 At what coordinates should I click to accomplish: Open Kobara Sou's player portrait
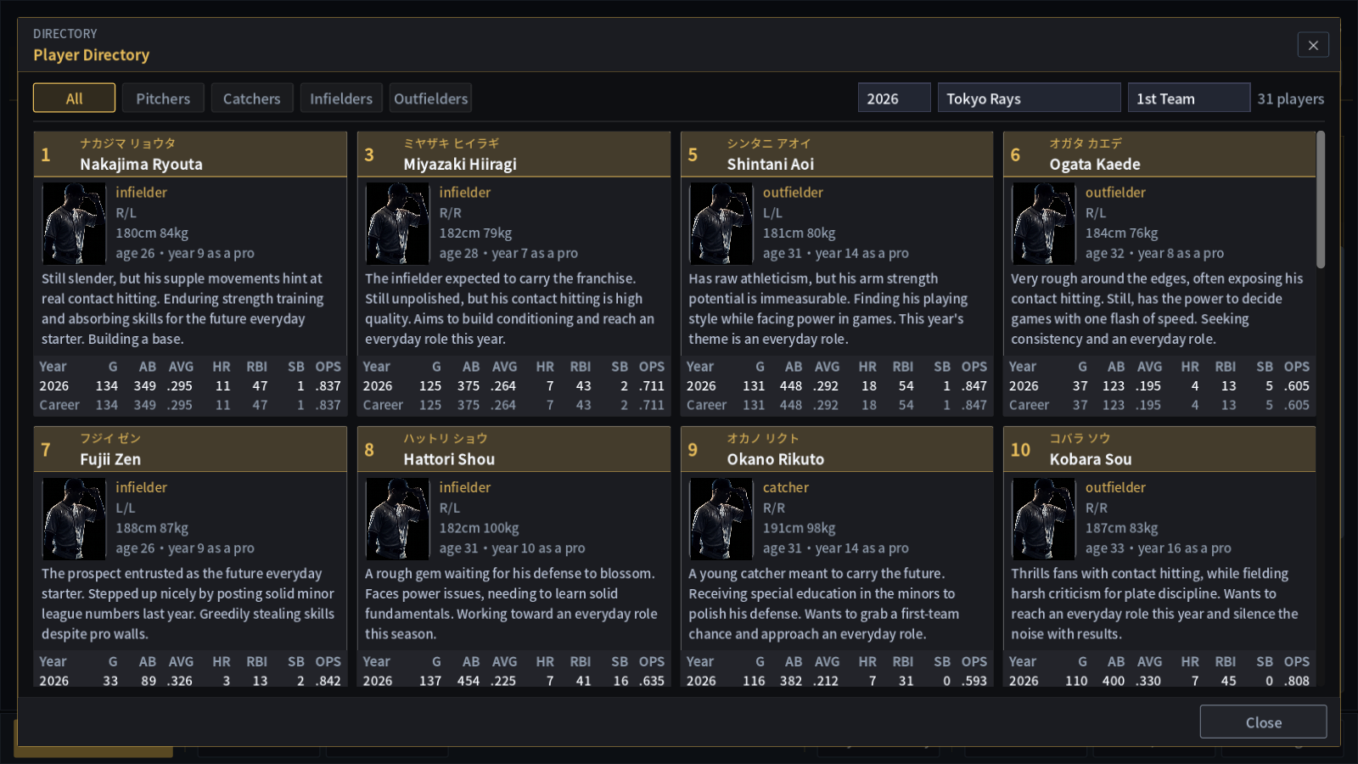click(x=1043, y=519)
